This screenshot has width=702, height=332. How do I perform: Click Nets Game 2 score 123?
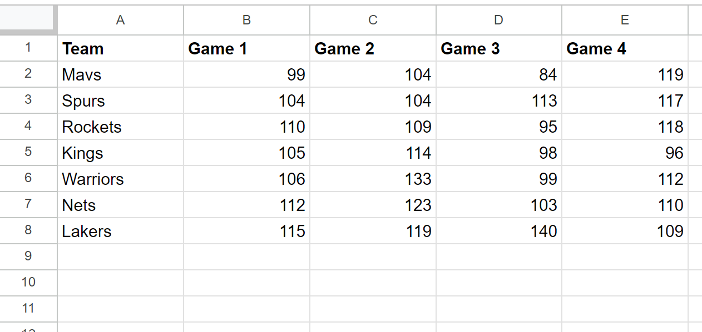(x=373, y=205)
